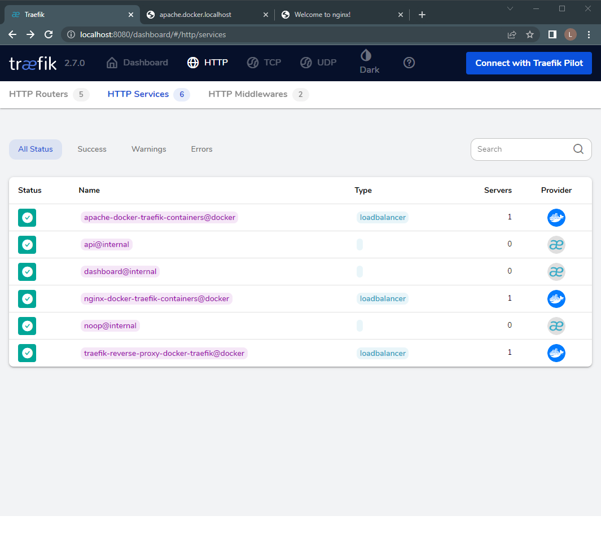
Task: Click status icon for nginx-docker-traefik-containers@docker
Action: (x=27, y=299)
